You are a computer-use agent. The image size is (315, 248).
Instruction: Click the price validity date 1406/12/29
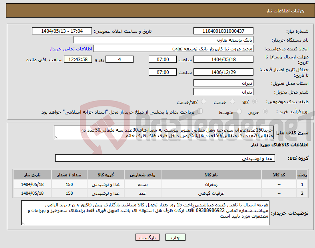click(x=223, y=72)
